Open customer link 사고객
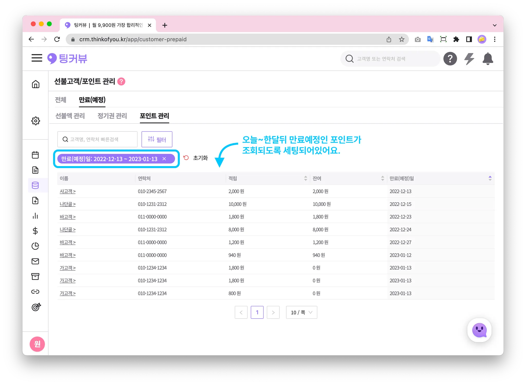The height and width of the screenshot is (385, 526). pyautogui.click(x=68, y=191)
